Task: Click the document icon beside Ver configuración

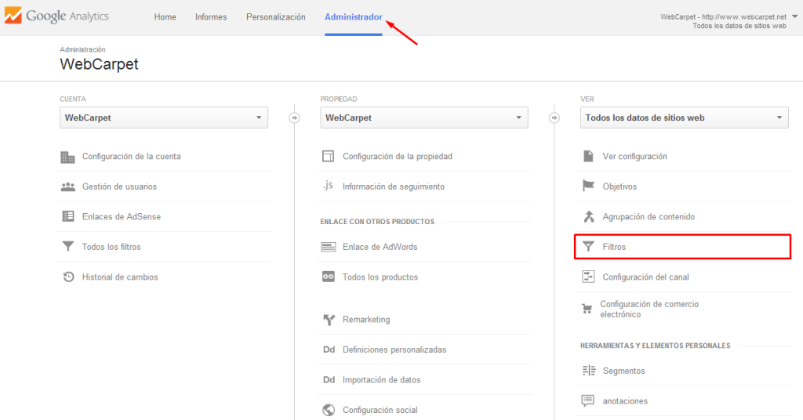Action: pyautogui.click(x=588, y=156)
